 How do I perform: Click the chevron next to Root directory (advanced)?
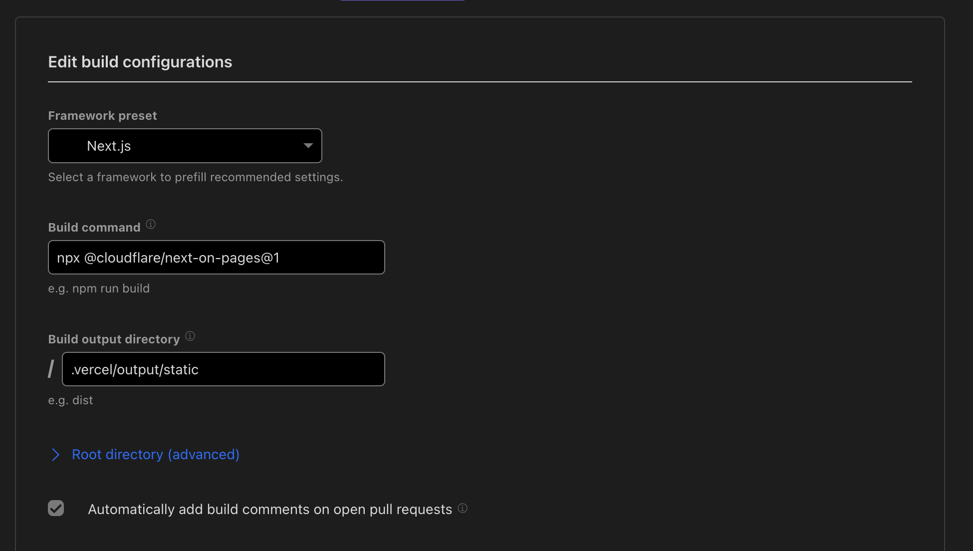[x=55, y=455]
